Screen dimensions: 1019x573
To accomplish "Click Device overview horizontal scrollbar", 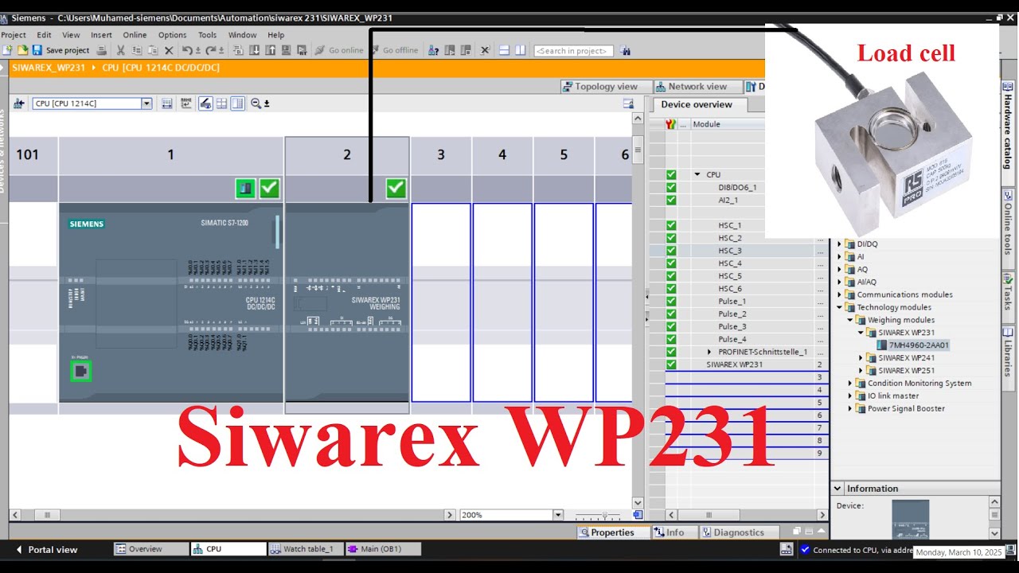I will pos(709,515).
